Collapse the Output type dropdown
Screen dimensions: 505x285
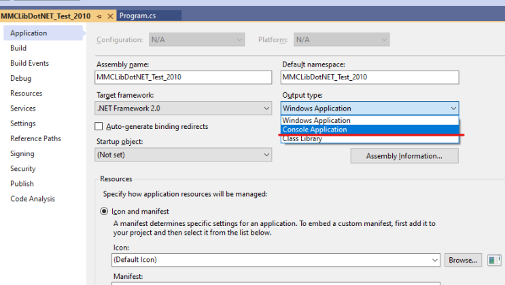pyautogui.click(x=370, y=109)
